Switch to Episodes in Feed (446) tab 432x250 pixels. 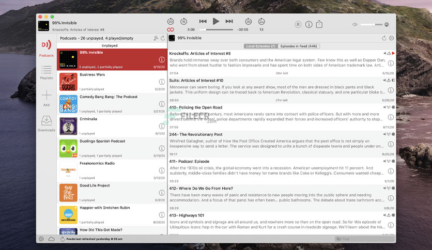pos(299,46)
